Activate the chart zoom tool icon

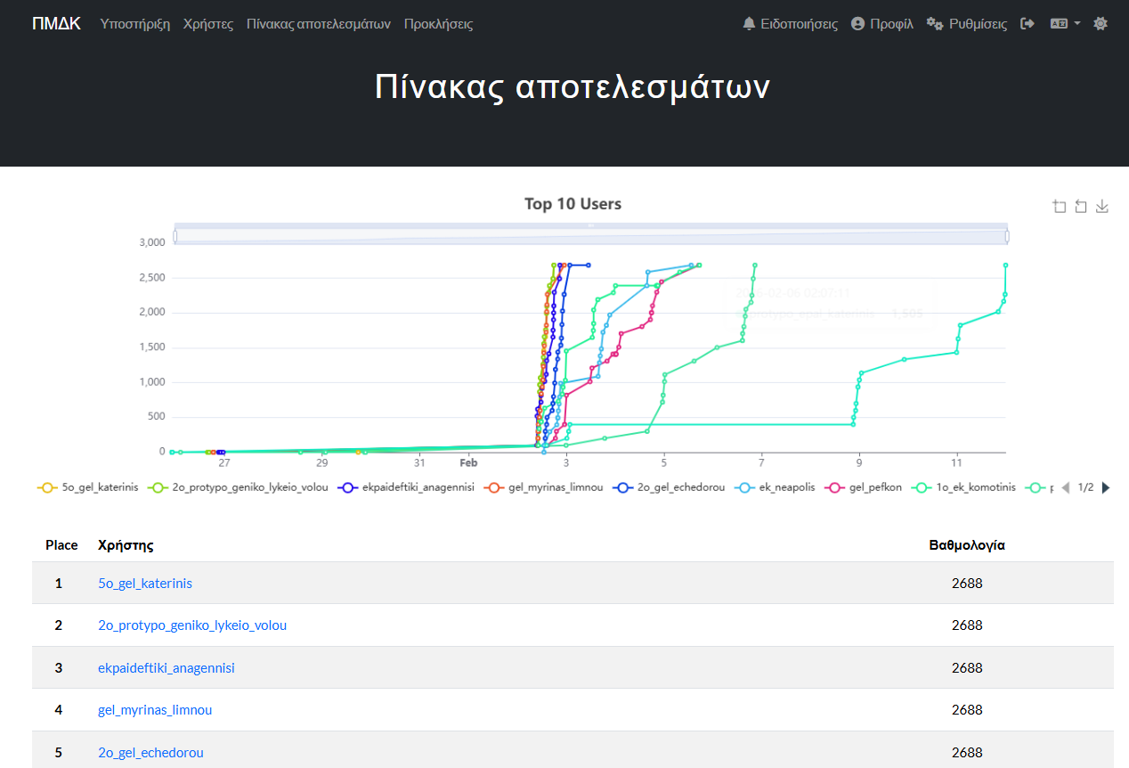[x=1059, y=207]
